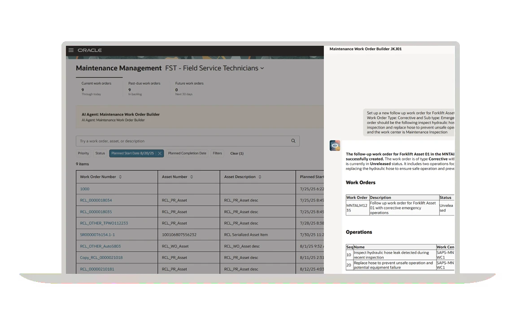This screenshot has width=515, height=325.
Task: Open work order RCL_0000018034
Action: point(96,200)
